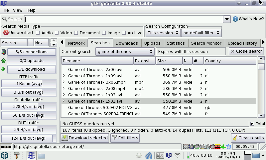The height and width of the screenshot is (160, 266).
Task: Click the results list scroll-down arrow
Action: tap(261, 115)
